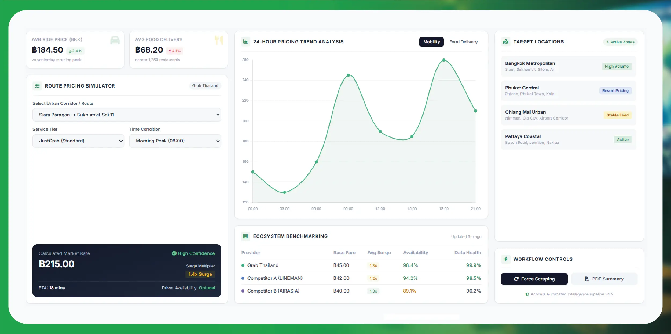Viewport: 671px width, 334px height.
Task: Click the 1.4x Surge multiplier badge
Action: [200, 274]
